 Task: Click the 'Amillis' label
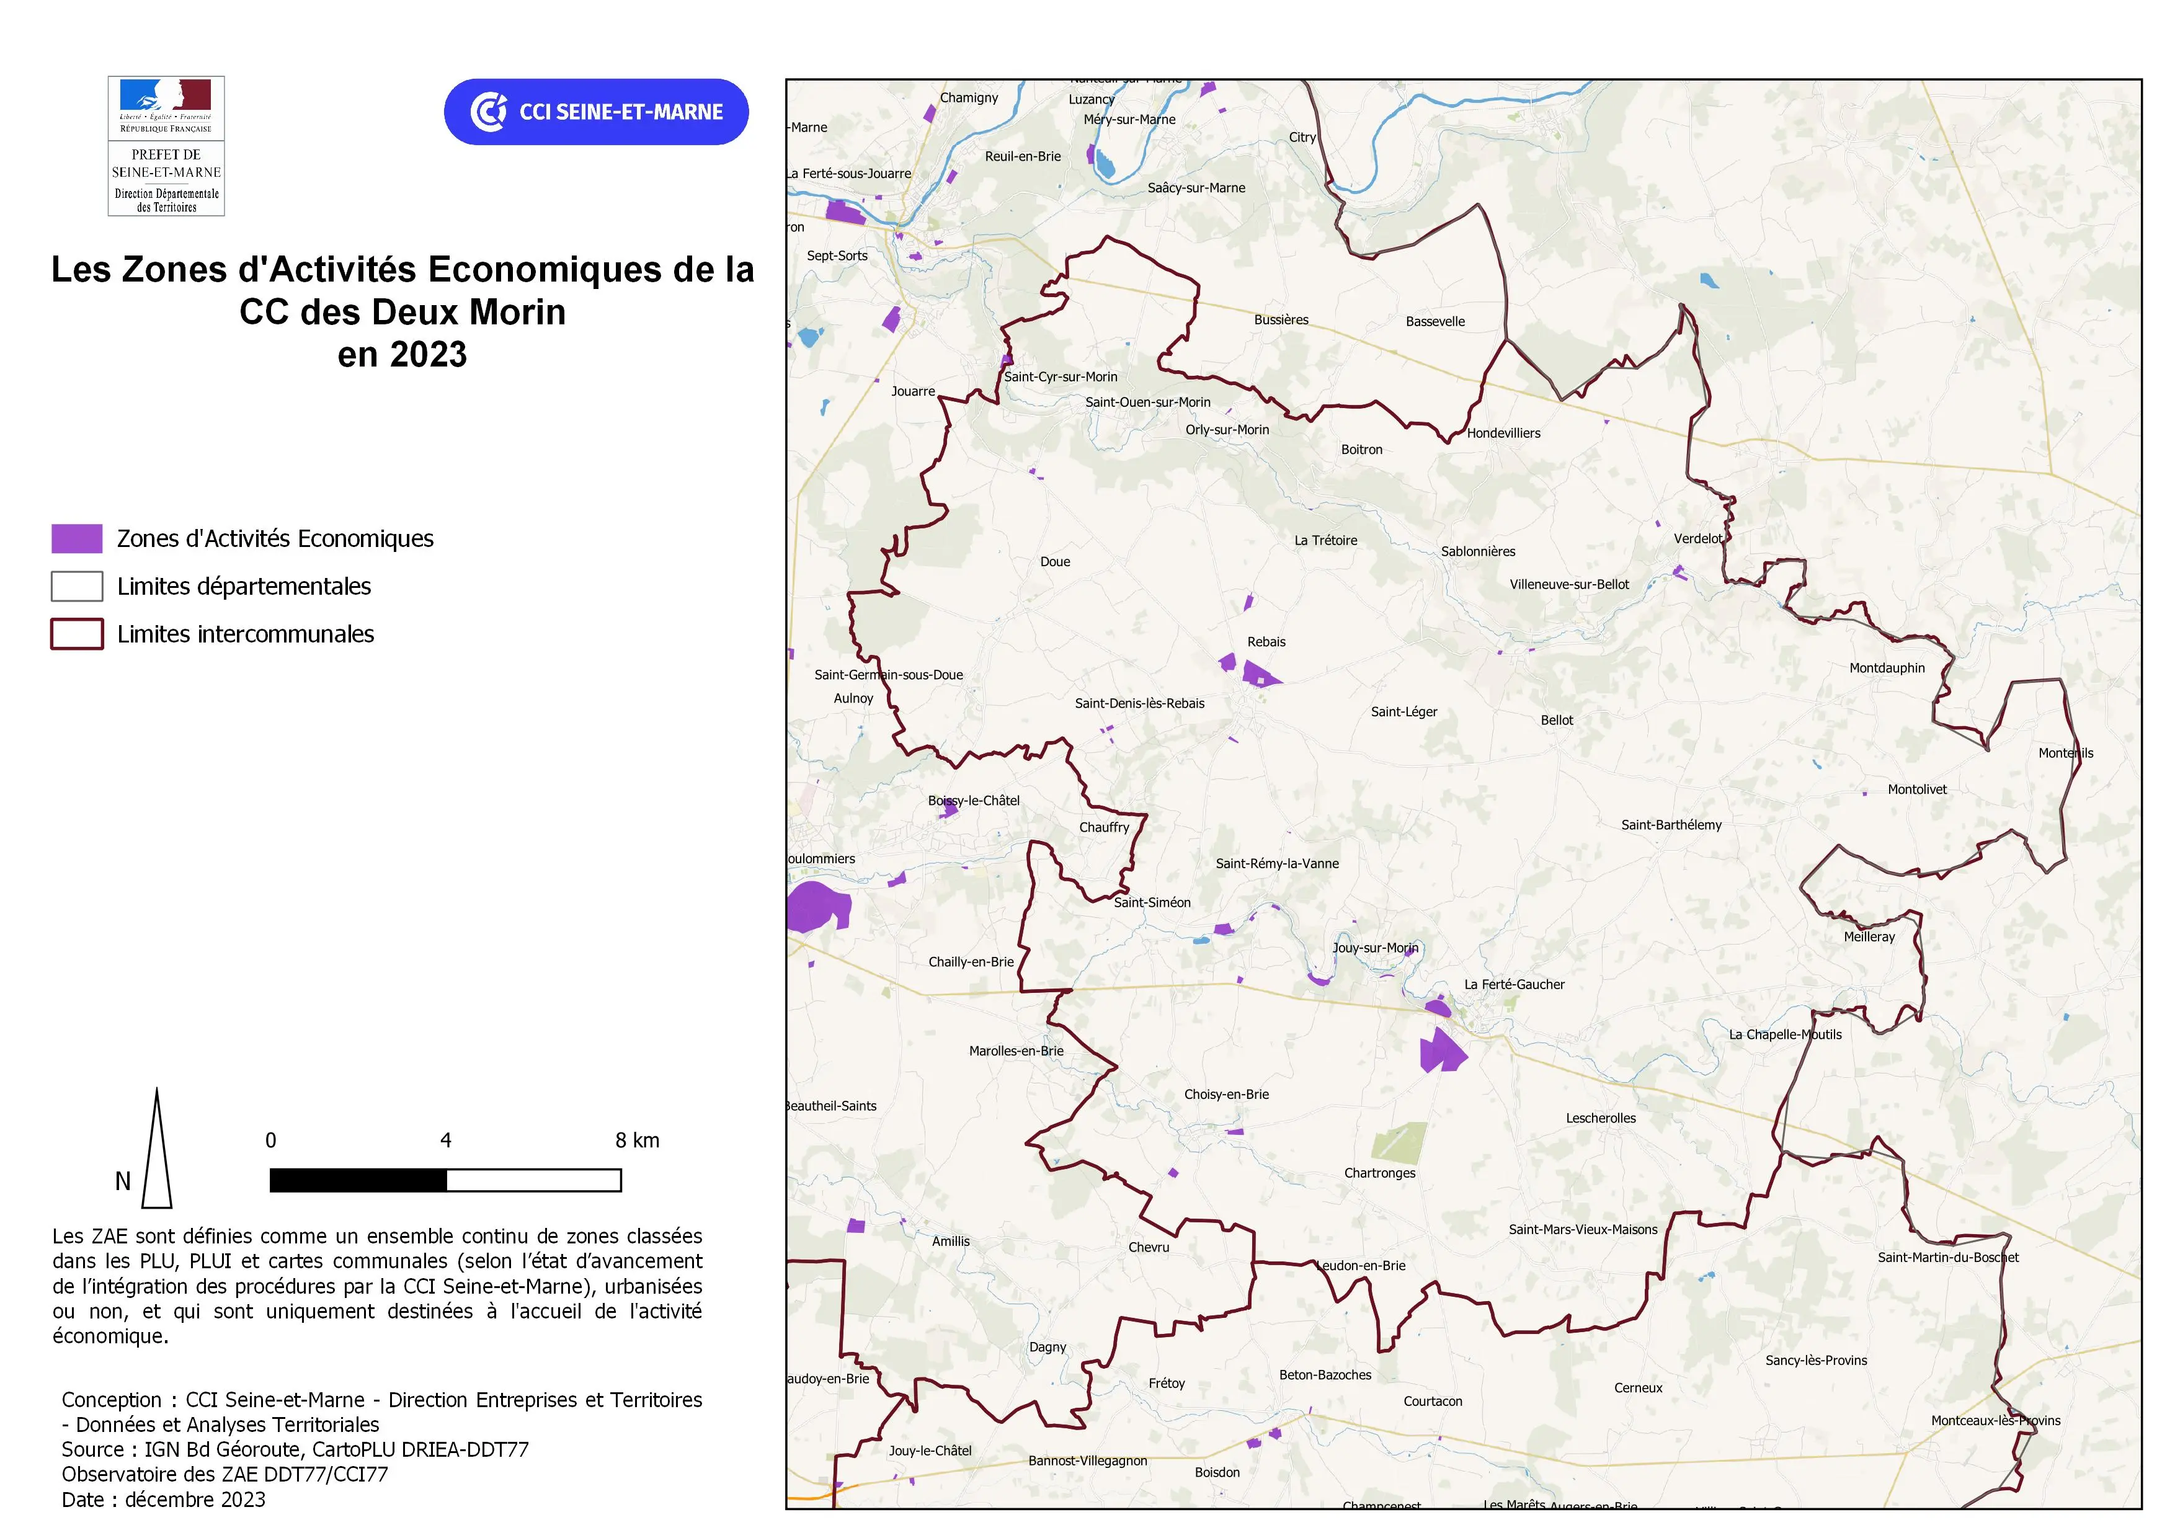(x=950, y=1242)
